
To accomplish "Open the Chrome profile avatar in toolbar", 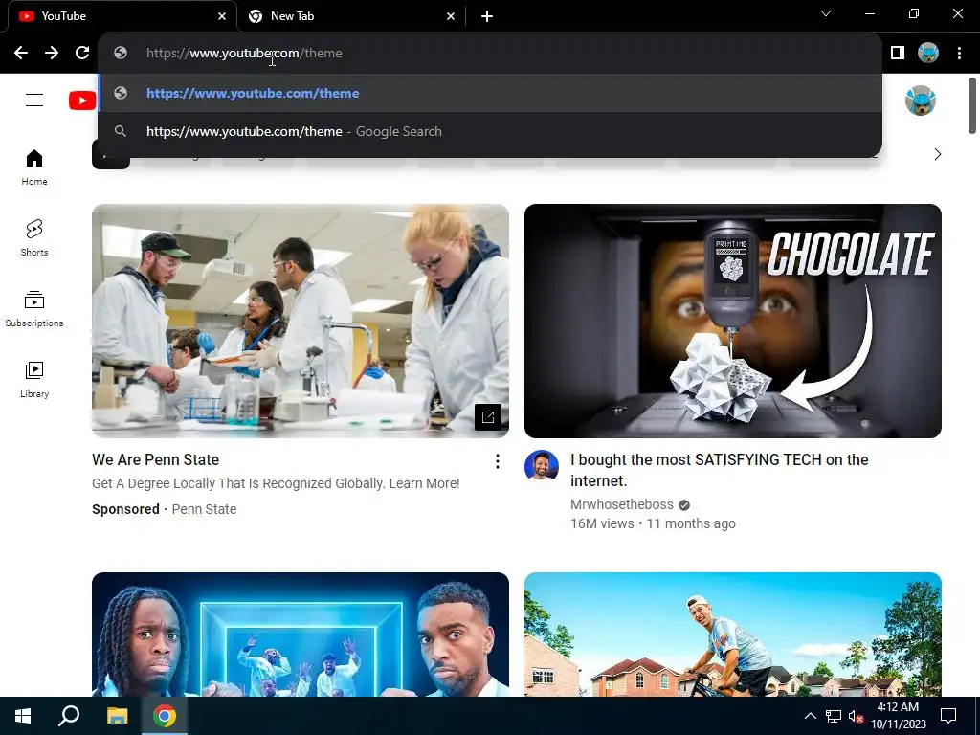I will (928, 54).
